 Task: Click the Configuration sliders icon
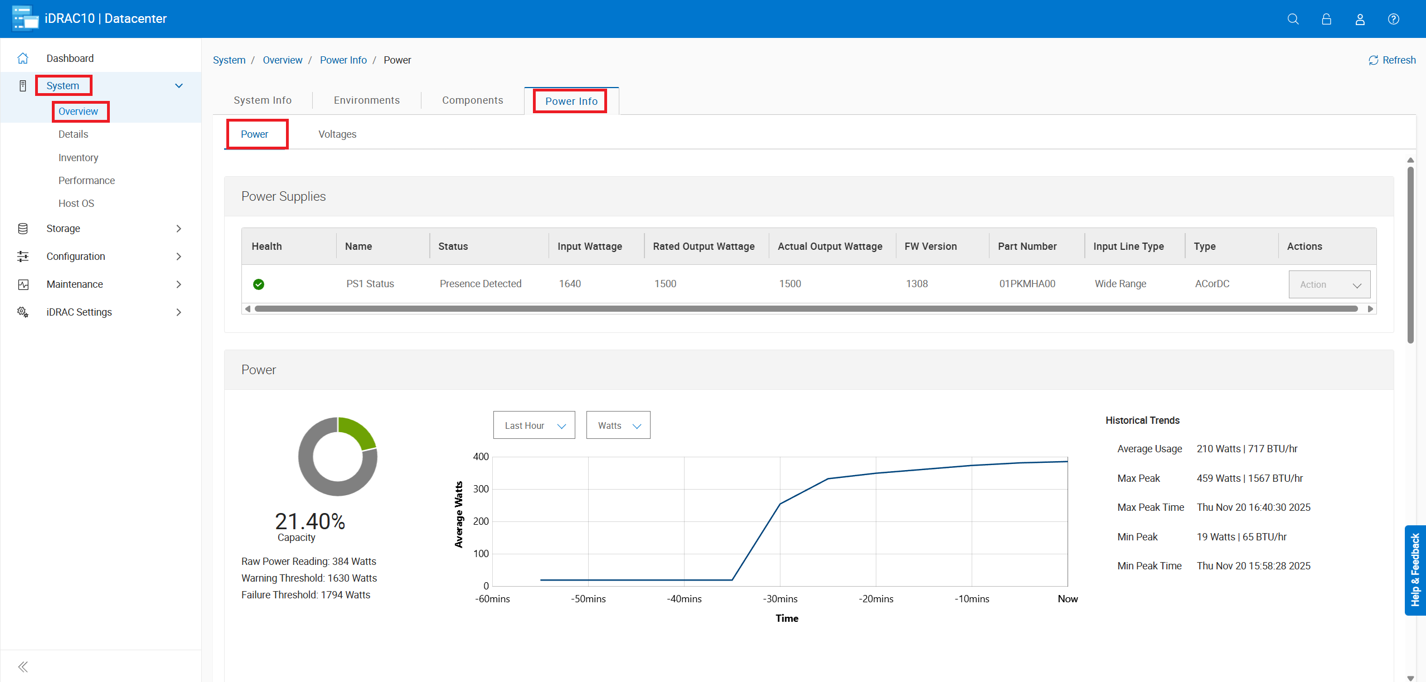click(x=23, y=257)
